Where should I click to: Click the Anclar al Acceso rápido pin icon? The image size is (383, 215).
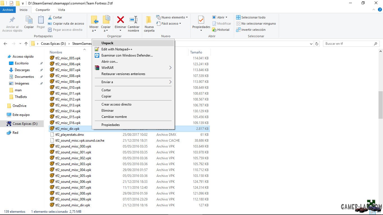[x=12, y=20]
